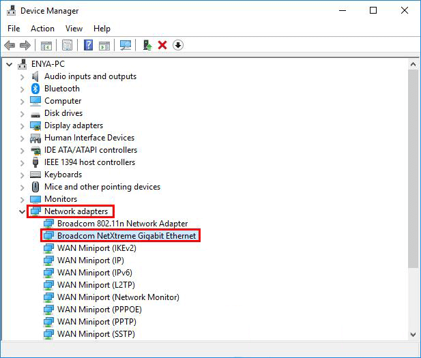This screenshot has height=358, width=421.
Task: Select Broadcom 802.11n Network Adapter
Action: pyautogui.click(x=122, y=224)
